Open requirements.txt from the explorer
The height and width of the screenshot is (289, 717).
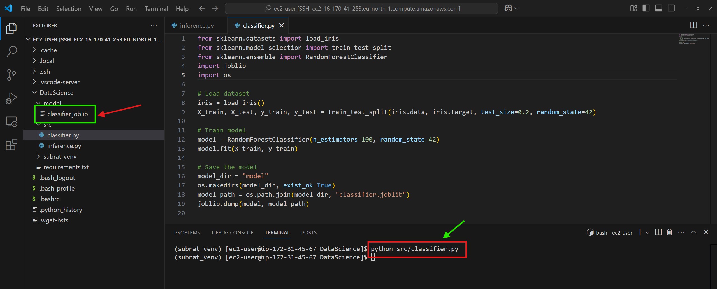(66, 167)
